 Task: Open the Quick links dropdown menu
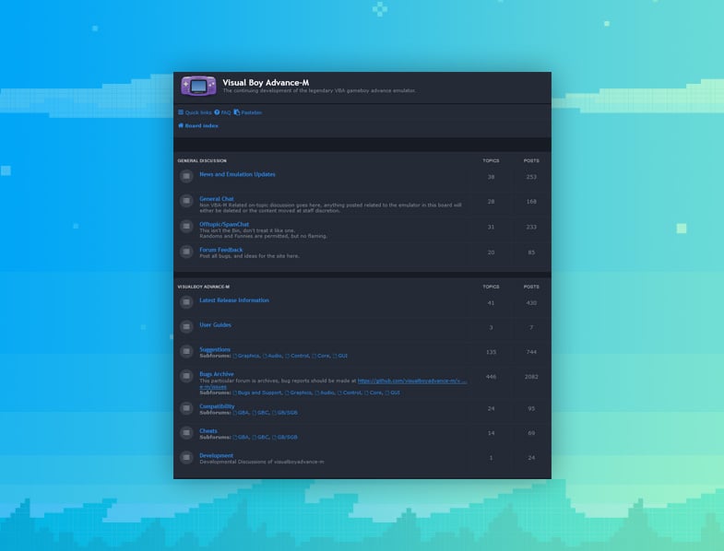195,112
